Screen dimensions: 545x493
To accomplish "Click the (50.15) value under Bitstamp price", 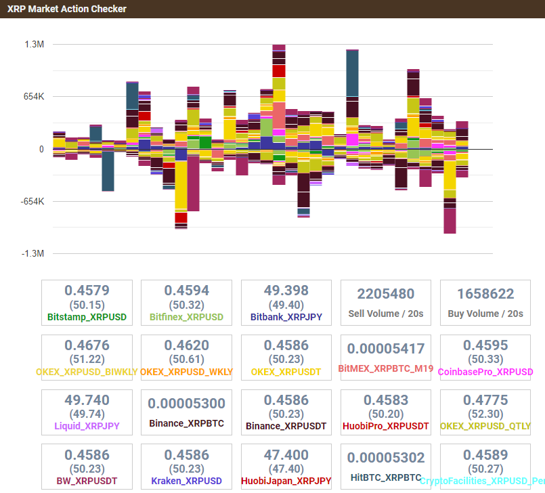I will (x=87, y=305).
